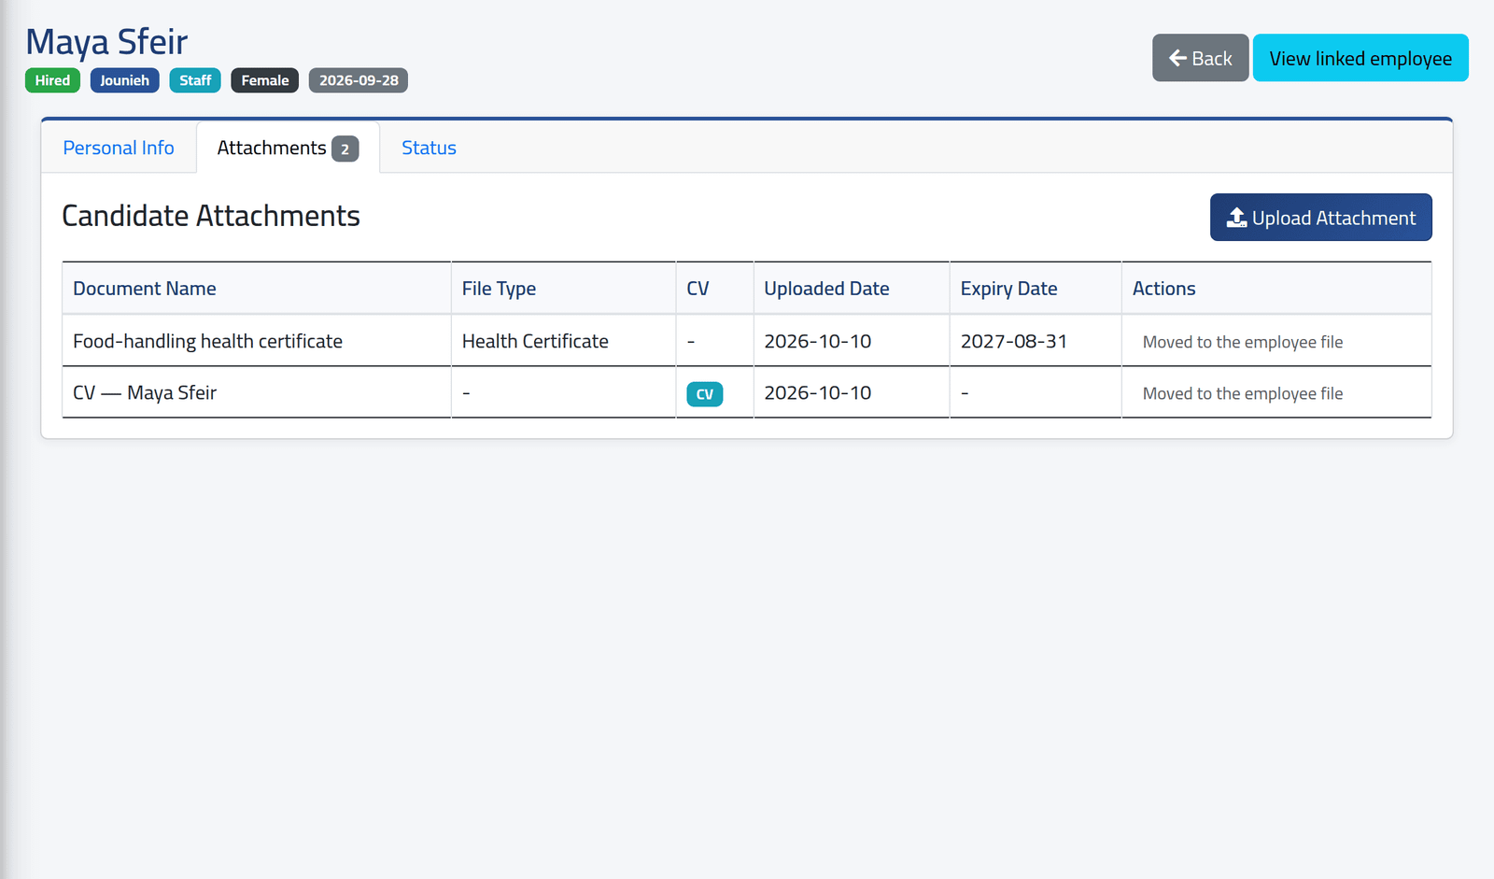Select the Attachments tab

[x=288, y=148]
